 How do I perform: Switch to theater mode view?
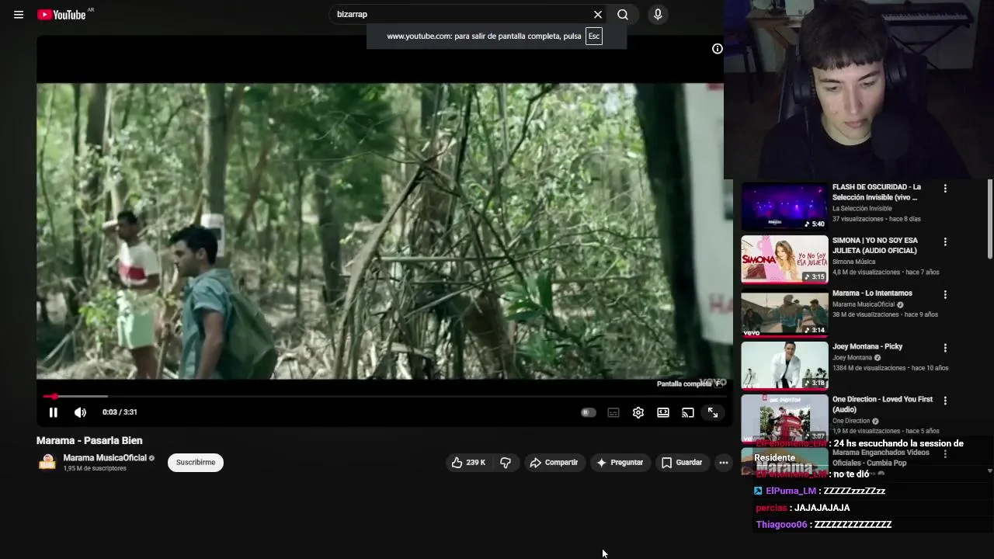coord(663,412)
